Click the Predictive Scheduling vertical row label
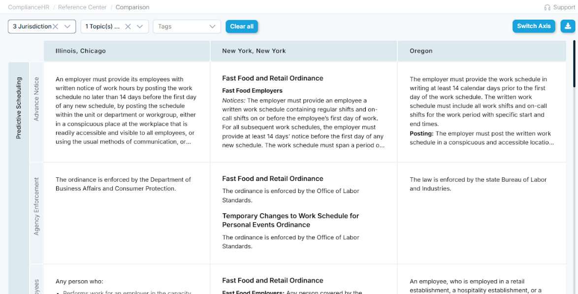The height and width of the screenshot is (294, 578). [19, 108]
